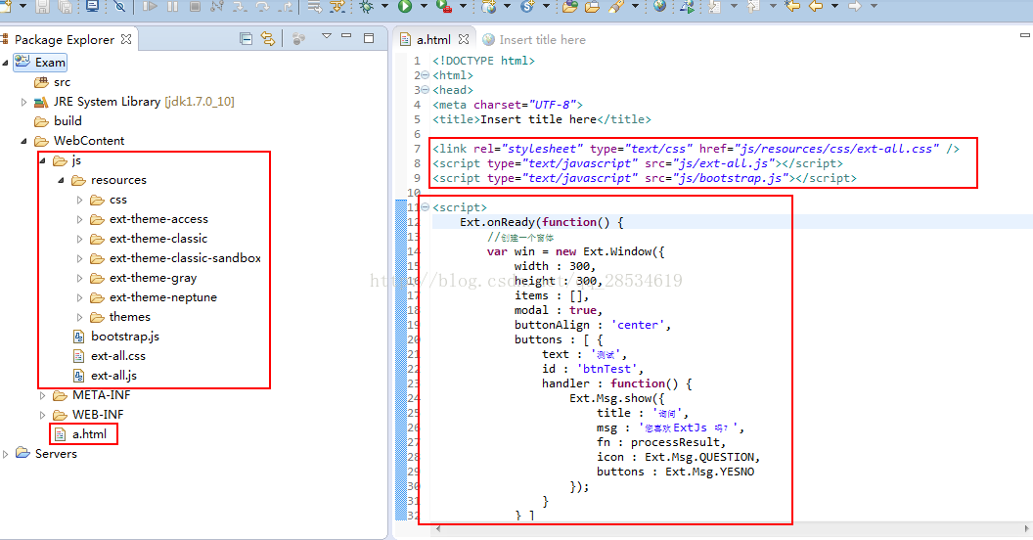The image size is (1033, 540).
Task: Toggle Link with Editor in Package Explorer
Action: (267, 39)
